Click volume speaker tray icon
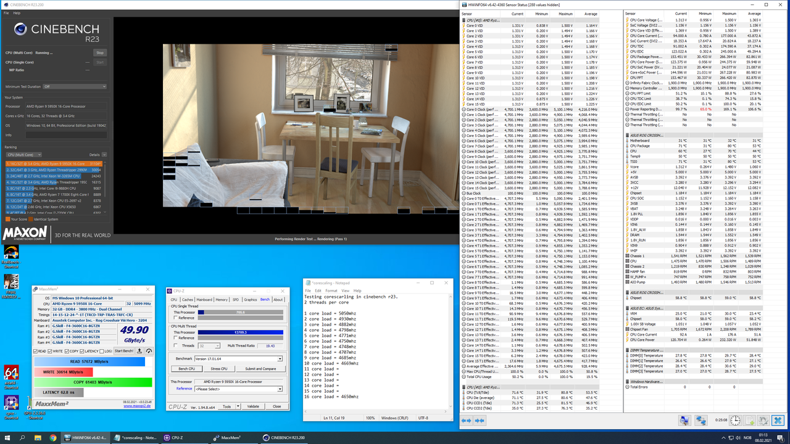This screenshot has width=790, height=444. 738,438
